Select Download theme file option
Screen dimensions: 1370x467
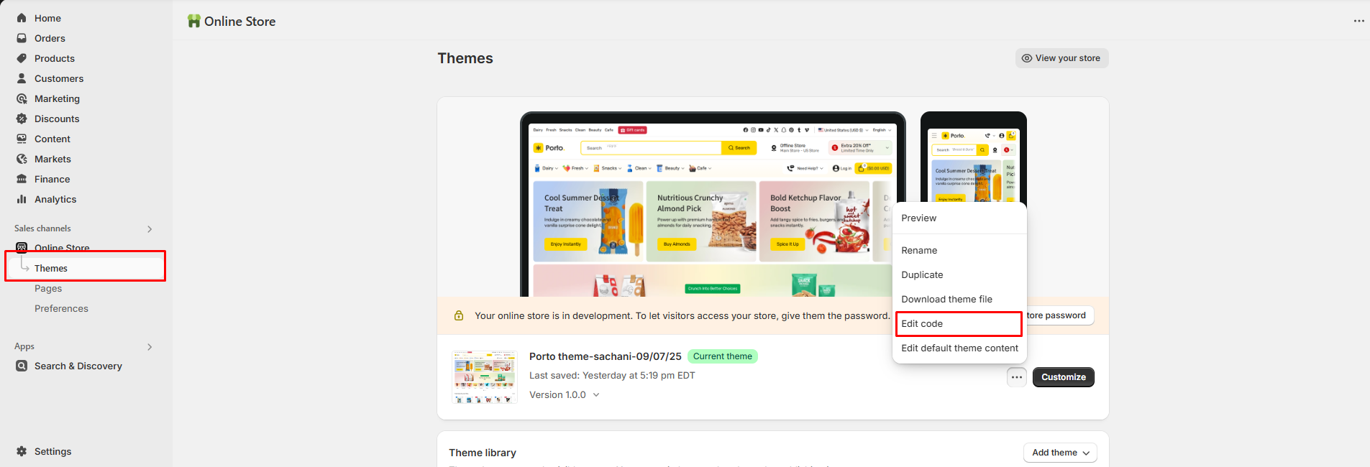[x=946, y=300]
